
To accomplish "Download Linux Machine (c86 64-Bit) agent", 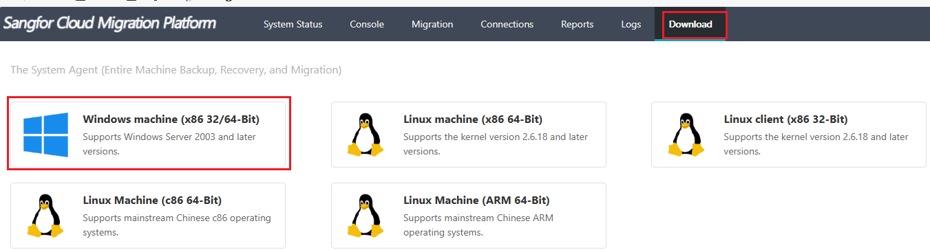I will [x=148, y=216].
